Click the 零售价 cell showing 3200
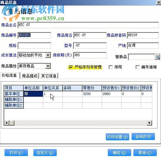The width and height of the screenshot is (161, 158). point(92,94)
